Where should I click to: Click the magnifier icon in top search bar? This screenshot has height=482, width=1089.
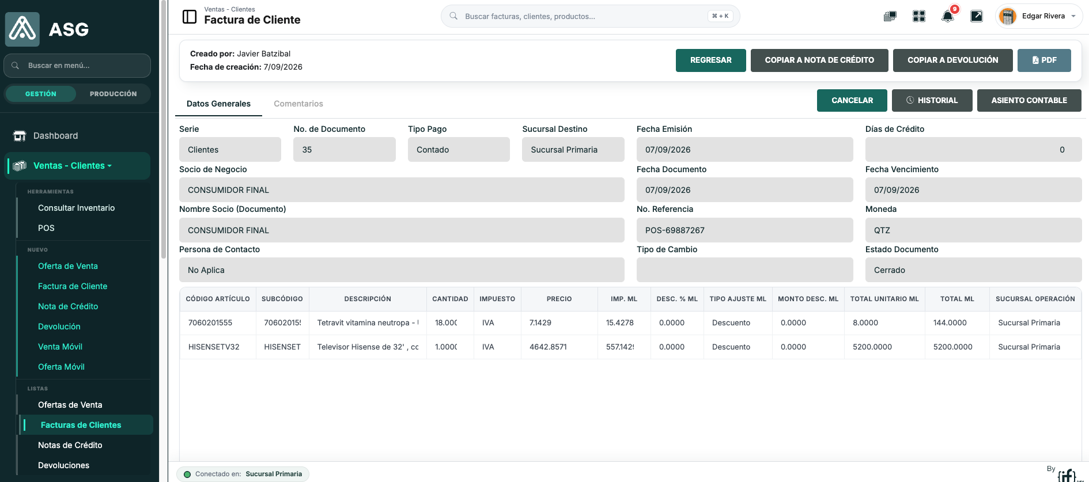pos(454,16)
